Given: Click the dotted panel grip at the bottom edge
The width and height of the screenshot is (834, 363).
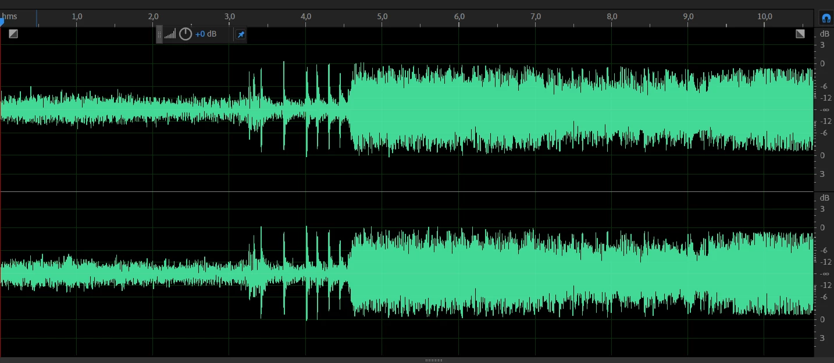Looking at the screenshot, I should 433,360.
